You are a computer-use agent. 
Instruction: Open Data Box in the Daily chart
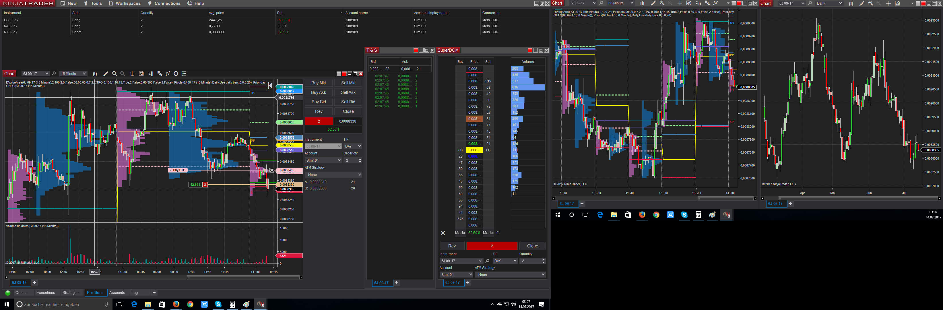coord(897,3)
